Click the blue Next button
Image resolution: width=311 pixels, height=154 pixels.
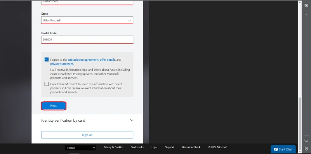[54, 106]
